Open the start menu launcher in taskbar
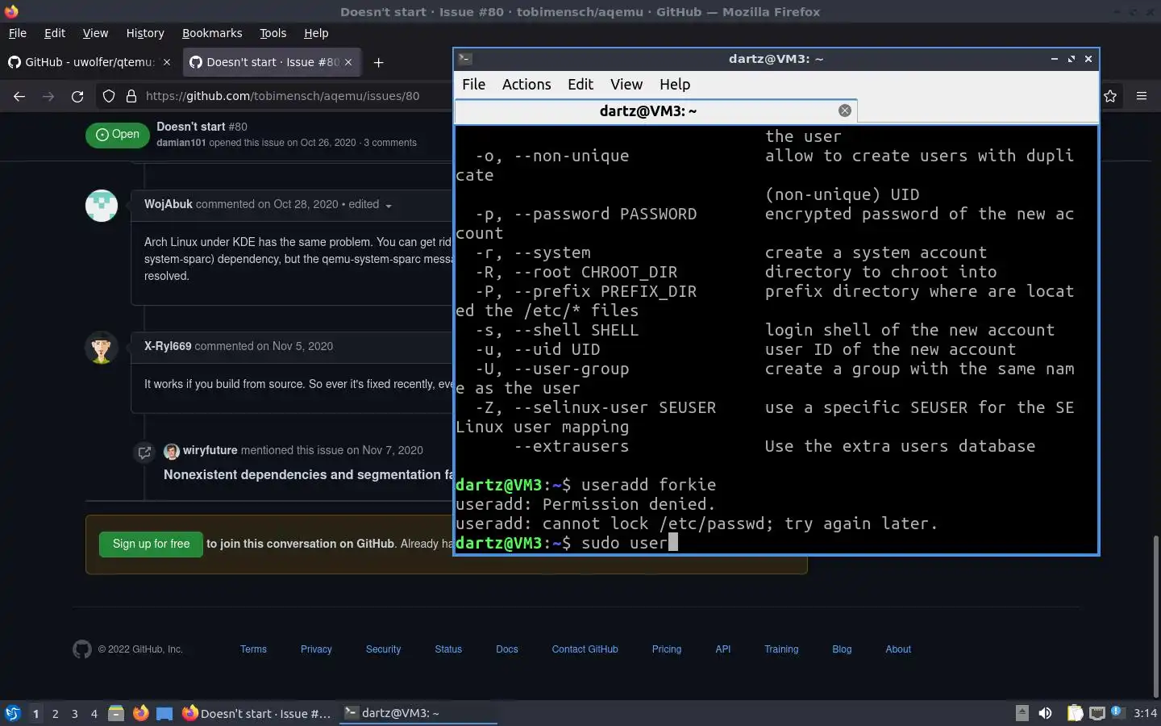The height and width of the screenshot is (726, 1161). point(12,713)
